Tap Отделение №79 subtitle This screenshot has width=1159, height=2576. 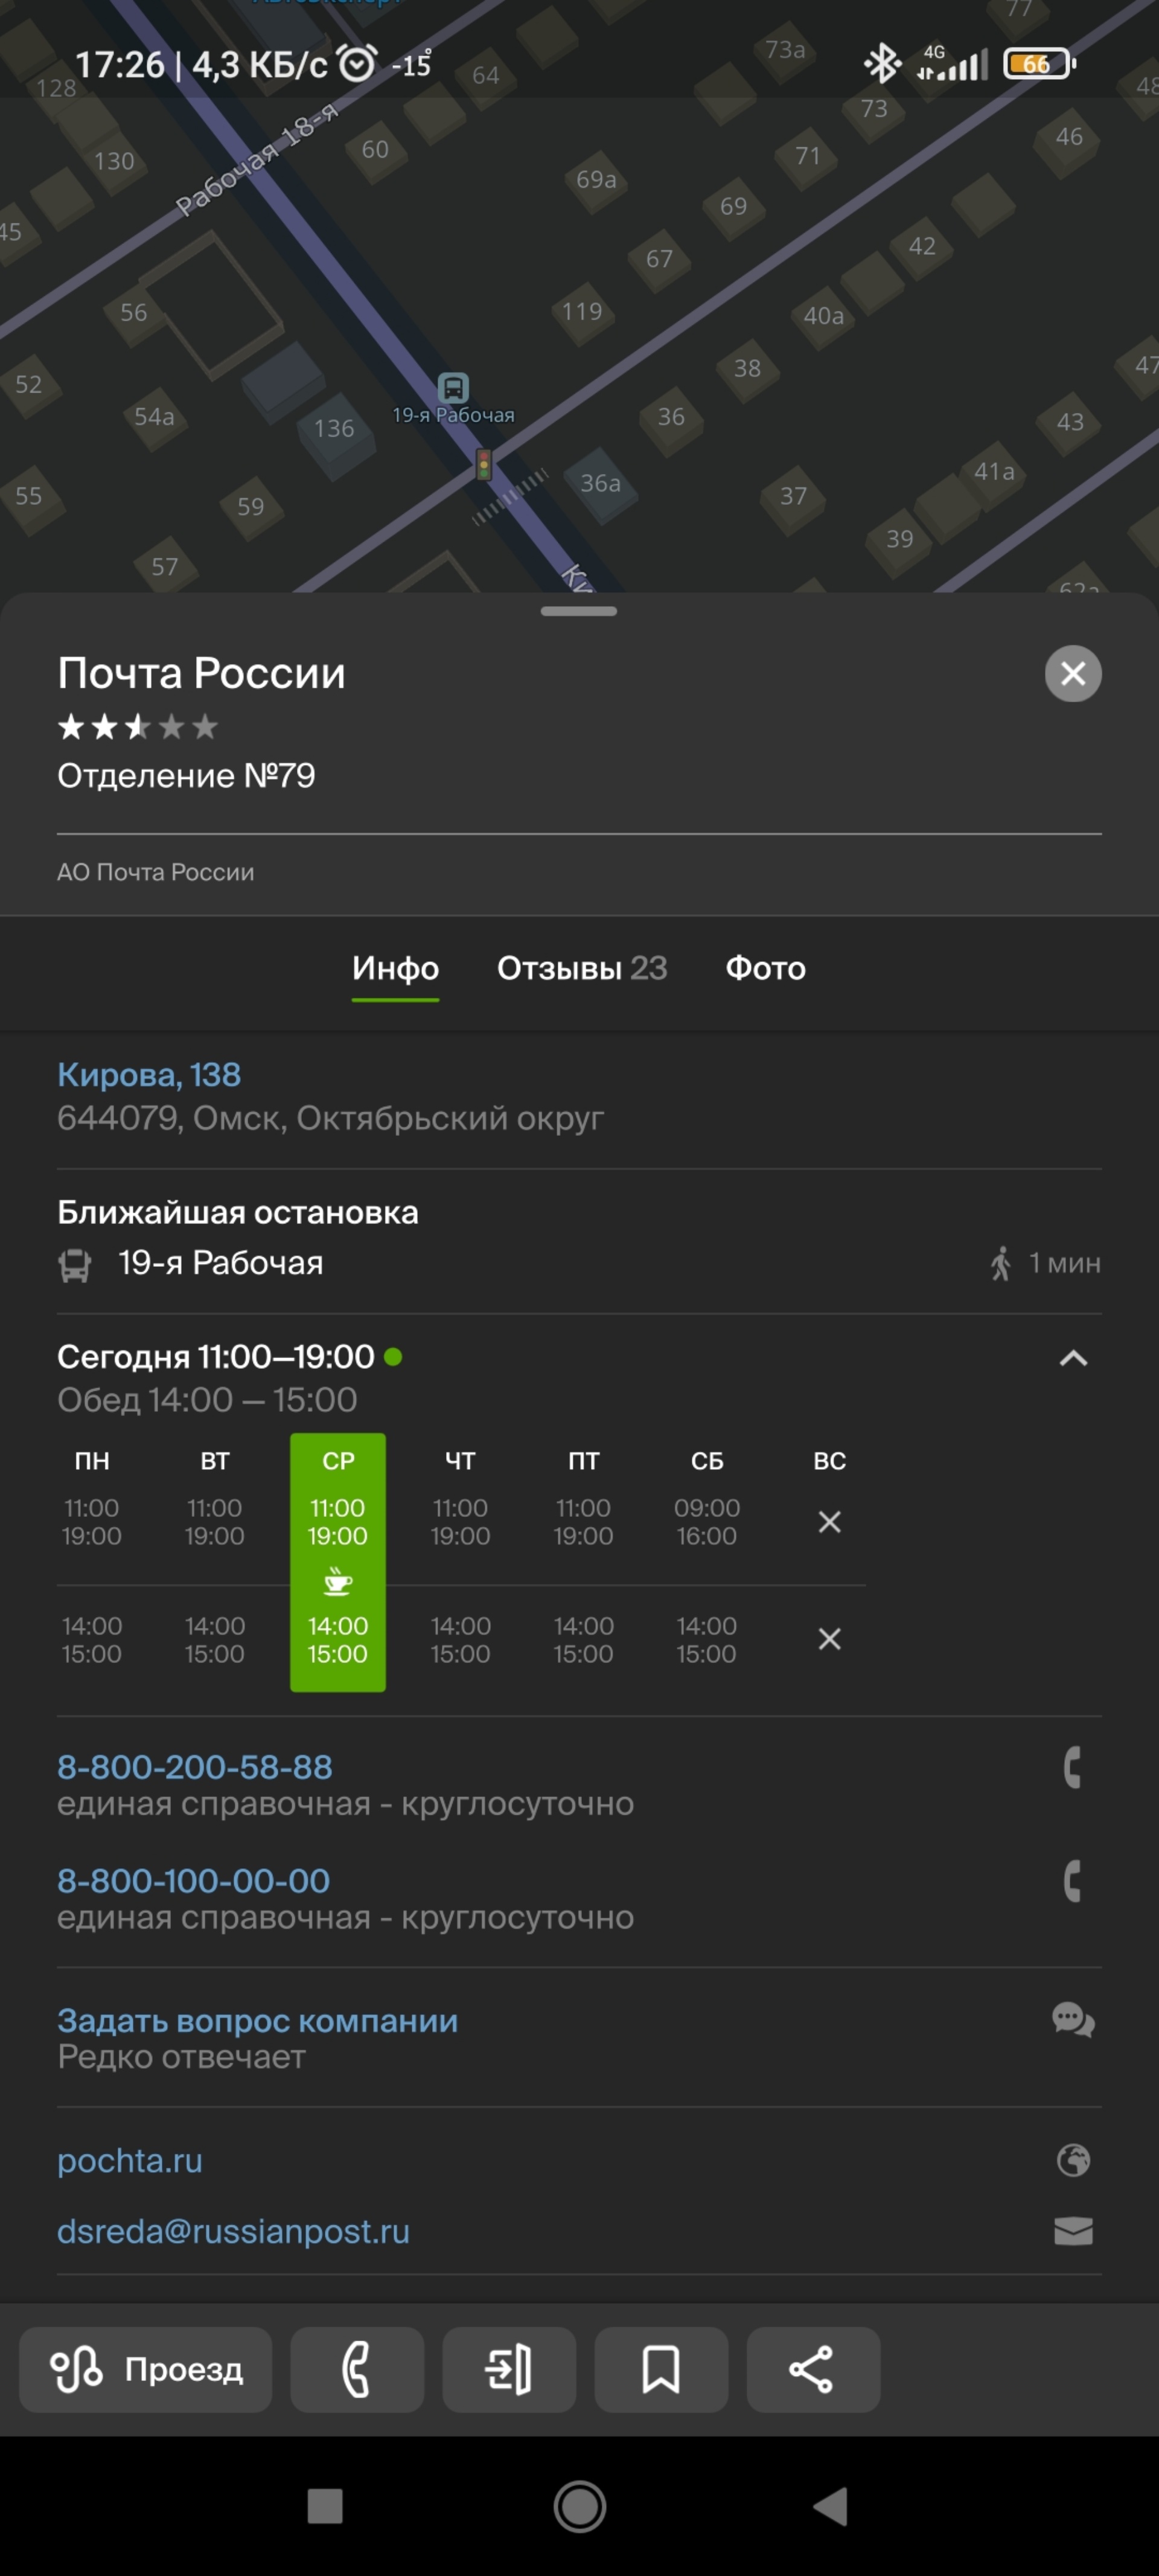click(x=186, y=775)
